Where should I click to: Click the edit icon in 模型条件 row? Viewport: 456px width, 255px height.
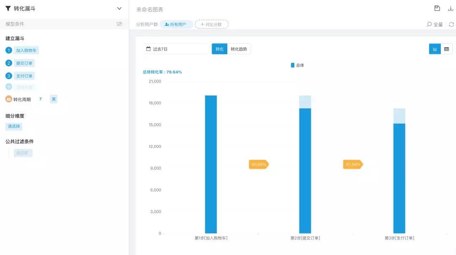click(x=119, y=24)
